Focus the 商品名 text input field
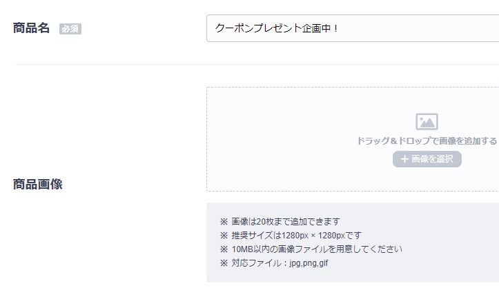 click(353, 28)
